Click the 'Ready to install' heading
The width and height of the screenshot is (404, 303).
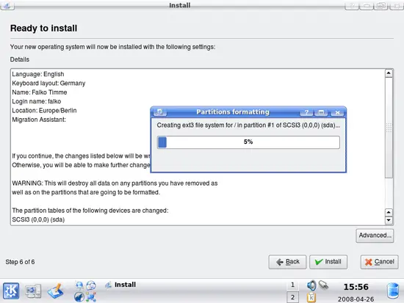43,29
